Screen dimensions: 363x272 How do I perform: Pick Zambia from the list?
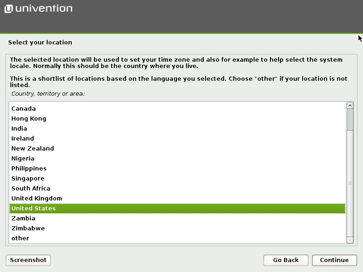pyautogui.click(x=23, y=219)
